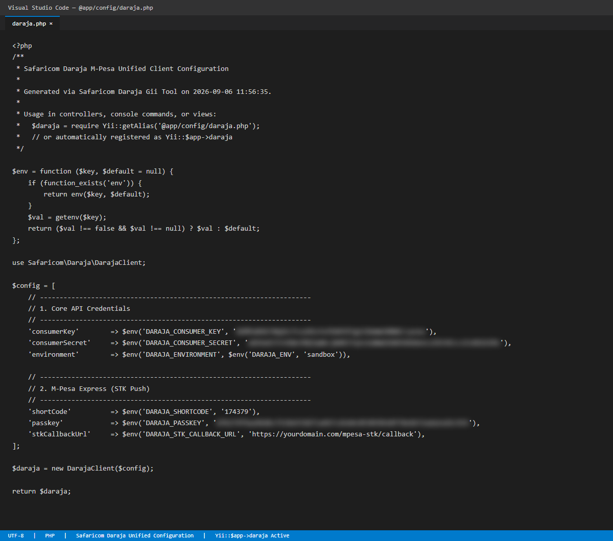Click the 'DARAJA_ENVIRONMENT' string
The image size is (613, 541).
181,354
